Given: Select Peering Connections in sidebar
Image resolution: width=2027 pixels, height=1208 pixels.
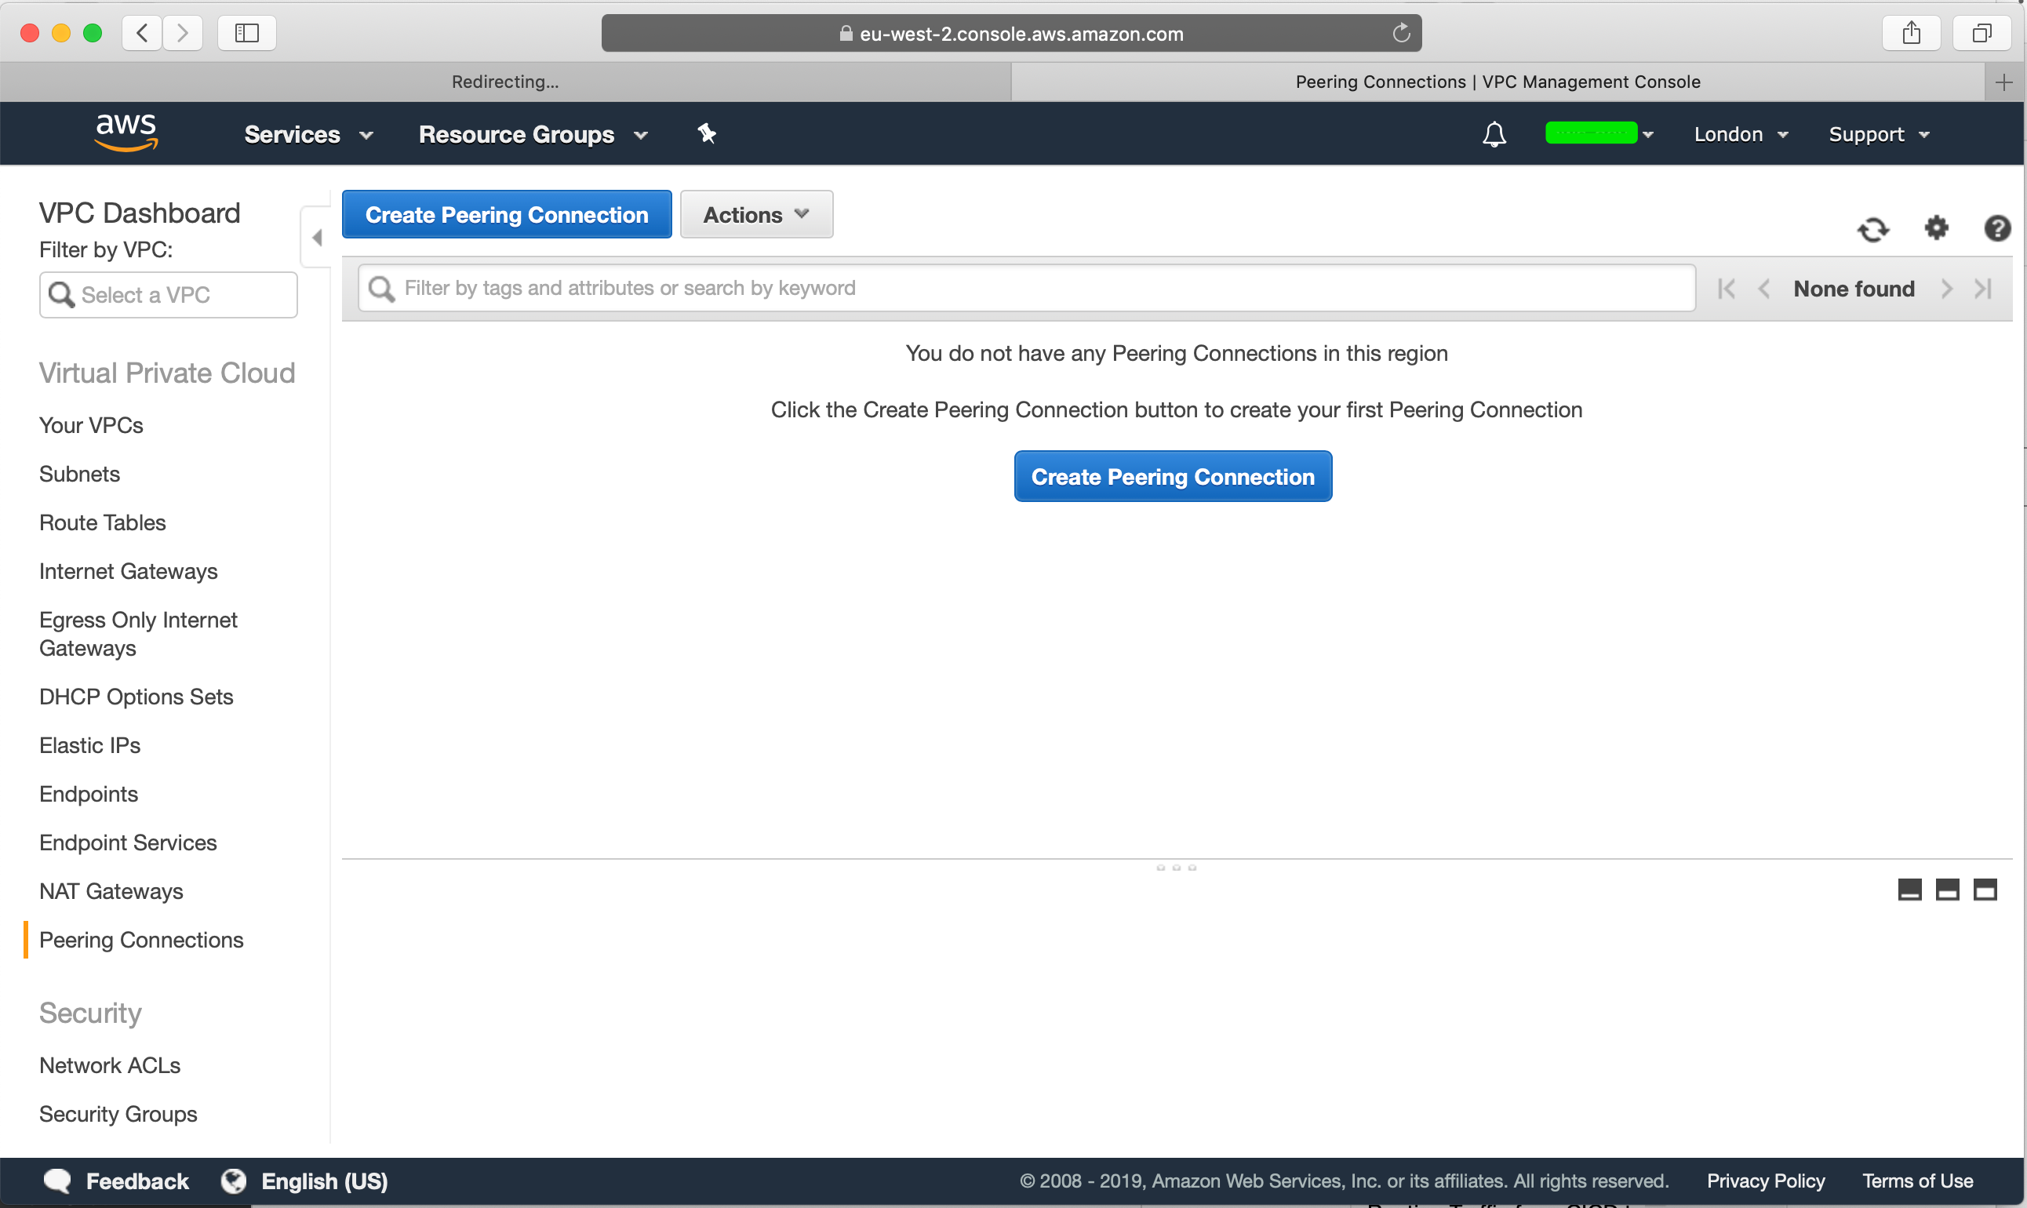Looking at the screenshot, I should tap(142, 941).
